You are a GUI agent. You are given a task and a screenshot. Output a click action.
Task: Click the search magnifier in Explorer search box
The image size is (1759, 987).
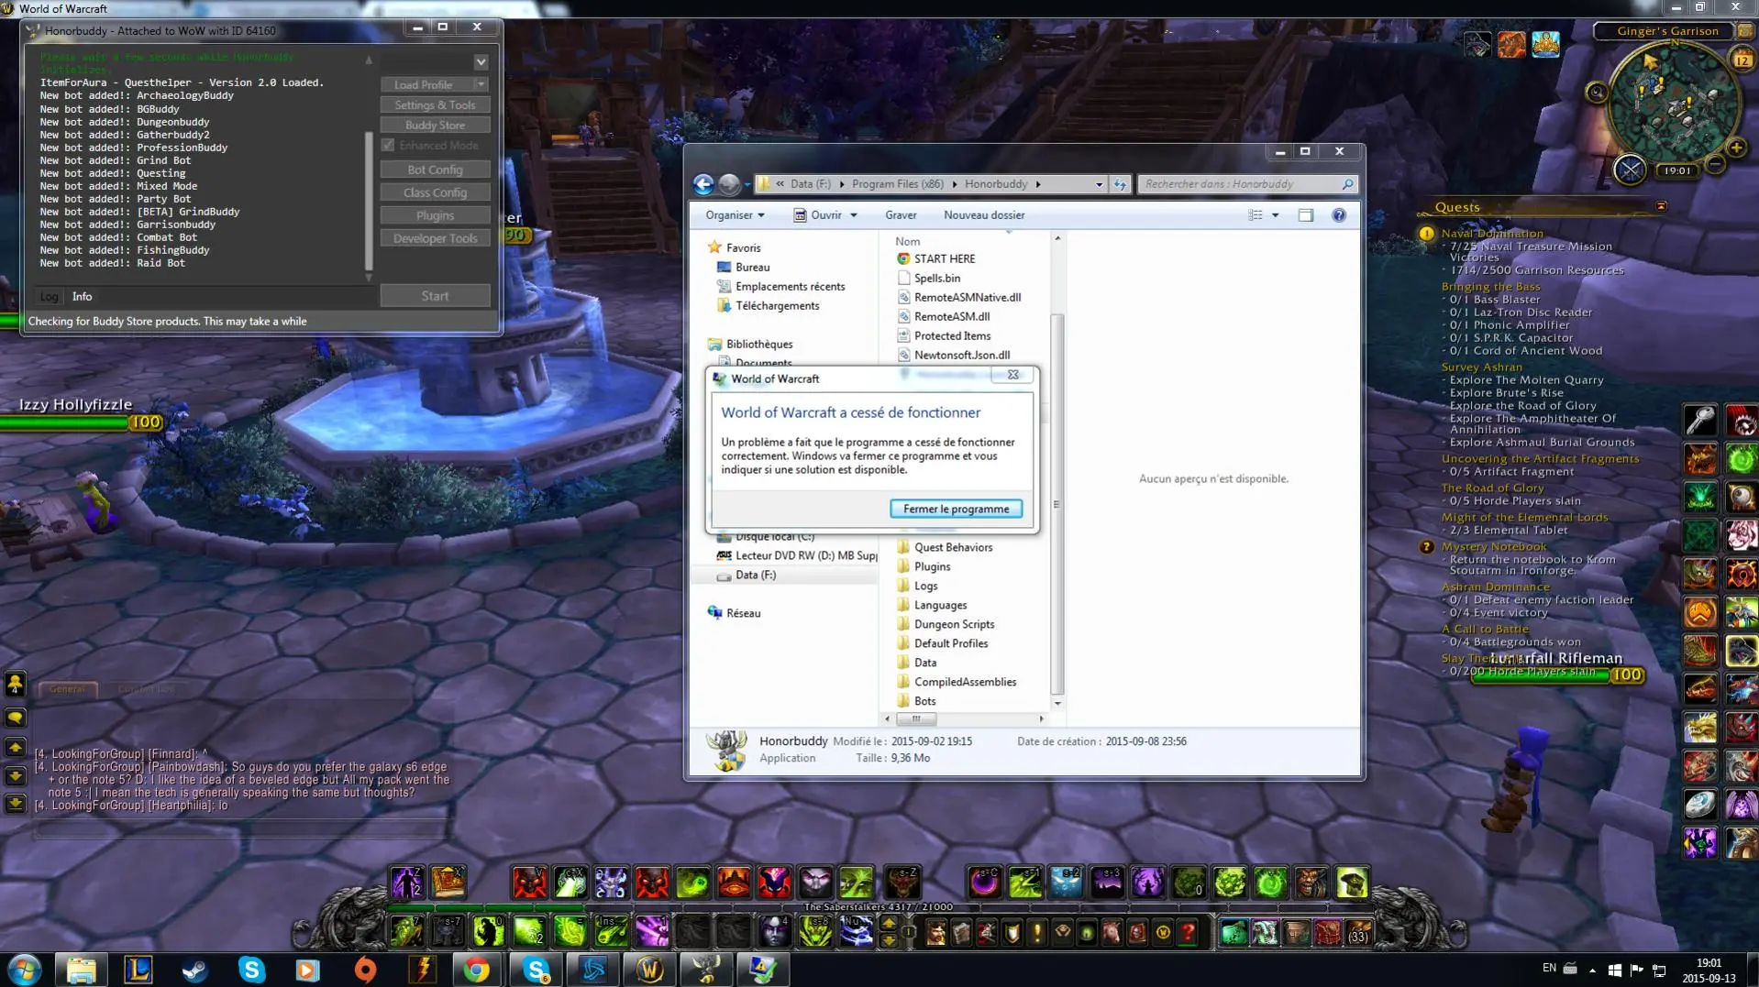click(x=1347, y=184)
